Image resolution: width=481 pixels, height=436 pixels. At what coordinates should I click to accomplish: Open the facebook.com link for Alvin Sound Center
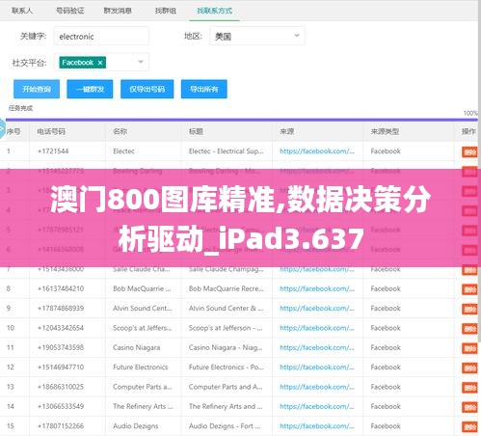point(317,309)
